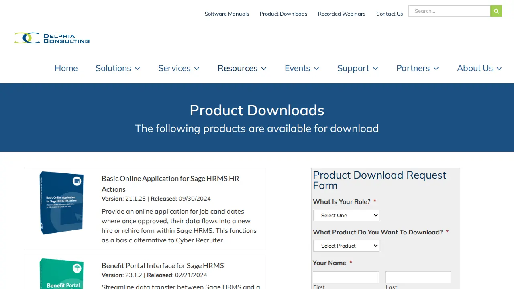The image size is (514, 289).
Task: Click the 'Product Download Request Form' heading
Action: 379,180
